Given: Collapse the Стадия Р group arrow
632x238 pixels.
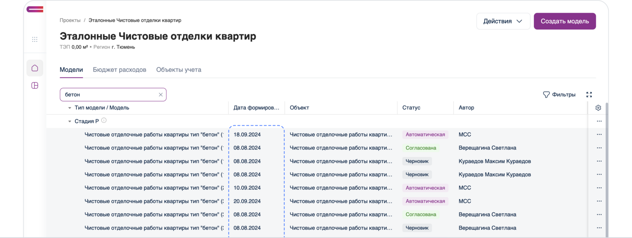Looking at the screenshot, I should [70, 121].
